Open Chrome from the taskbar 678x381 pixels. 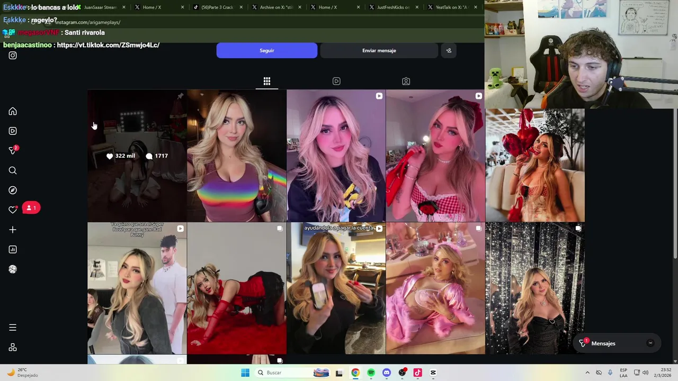click(x=355, y=373)
